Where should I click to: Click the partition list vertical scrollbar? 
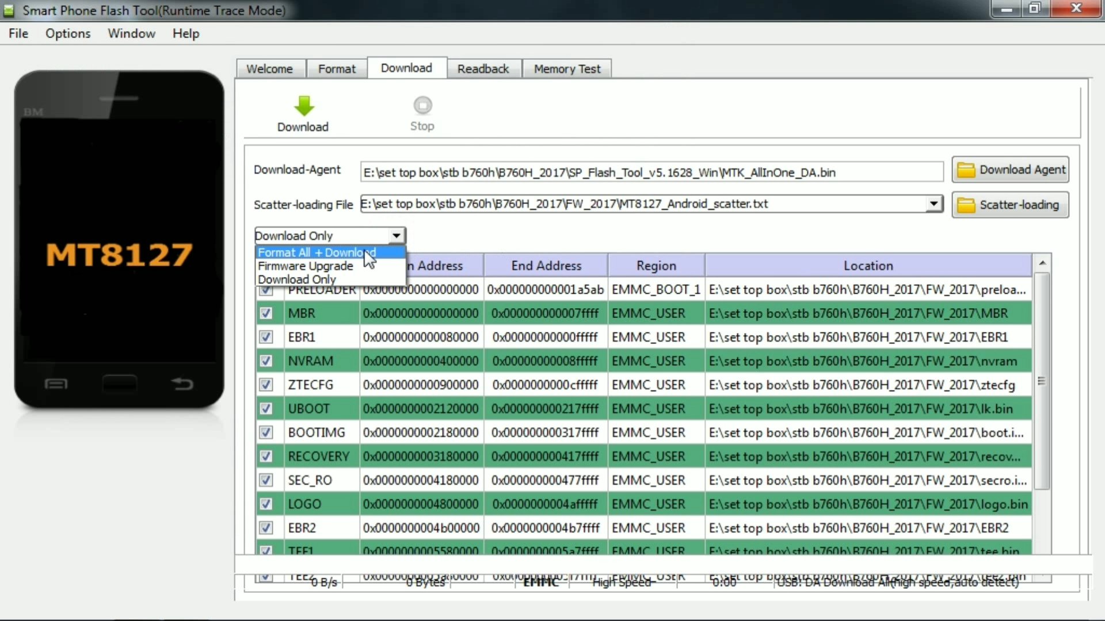tap(1042, 381)
